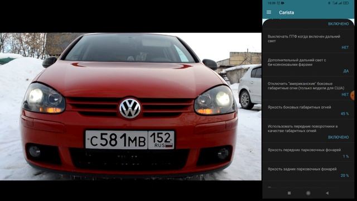Tap the Android back triangle button
Image resolution: width=357 pixels, height=201 pixels.
point(327,193)
